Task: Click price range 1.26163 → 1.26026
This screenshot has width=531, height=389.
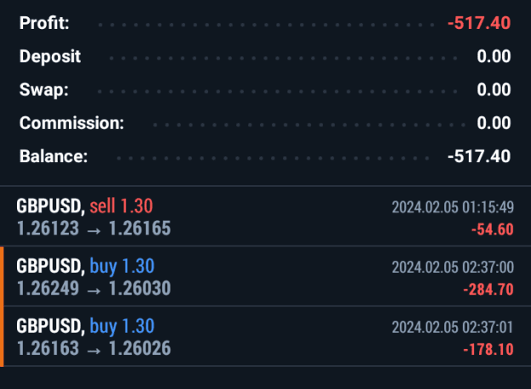Action: point(93,348)
